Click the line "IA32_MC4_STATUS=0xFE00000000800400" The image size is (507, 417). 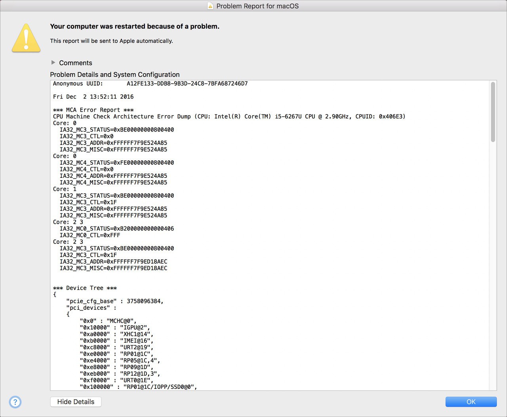[x=117, y=163]
